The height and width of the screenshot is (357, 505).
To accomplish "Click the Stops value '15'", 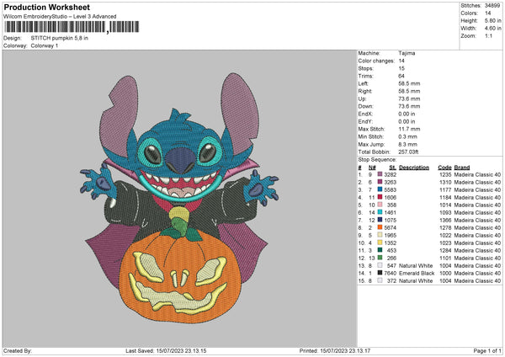I will click(x=401, y=68).
